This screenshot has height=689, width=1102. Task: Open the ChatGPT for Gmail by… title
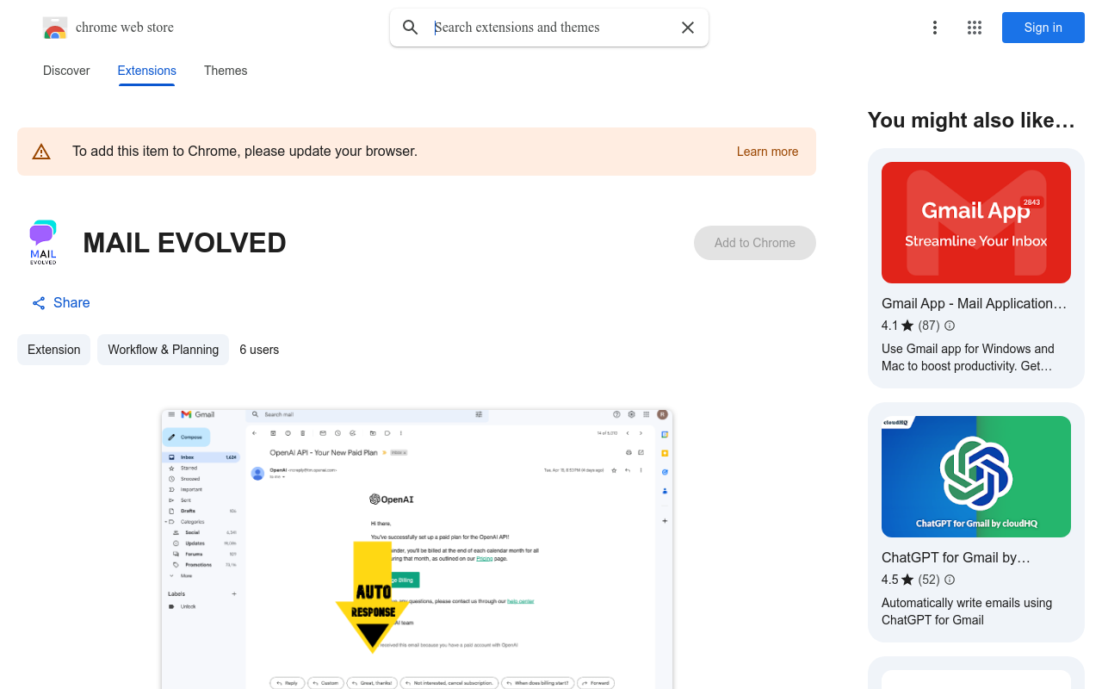tap(956, 557)
